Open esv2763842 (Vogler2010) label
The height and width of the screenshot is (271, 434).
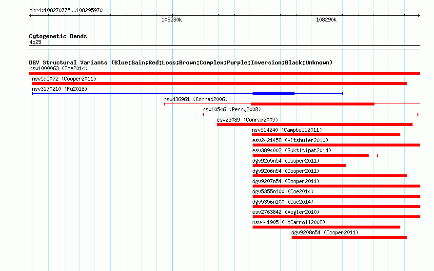pos(286,212)
